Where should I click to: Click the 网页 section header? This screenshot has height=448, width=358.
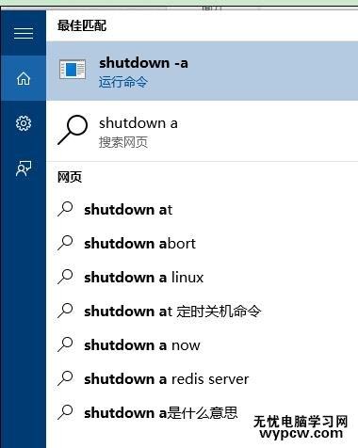coord(70,177)
